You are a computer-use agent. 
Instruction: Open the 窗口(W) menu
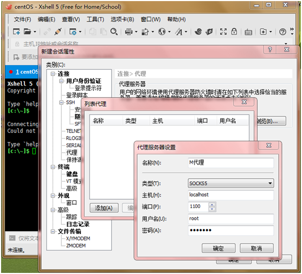click(x=151, y=19)
